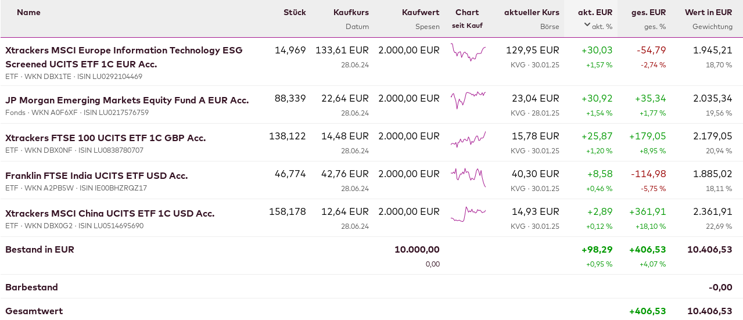The image size is (743, 320).
Task: Open sparkline chart for Xtrackers MSCI Europe IT
Action: click(468, 53)
